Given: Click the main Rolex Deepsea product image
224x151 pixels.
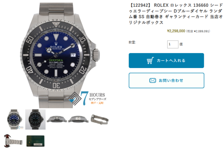Looking at the screenshot, I should [60, 55].
